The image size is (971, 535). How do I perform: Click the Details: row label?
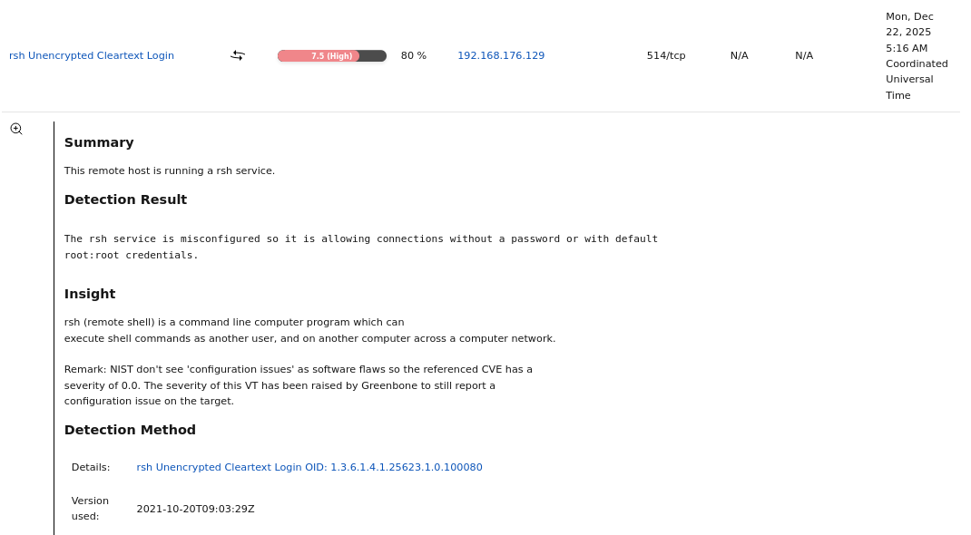click(90, 467)
